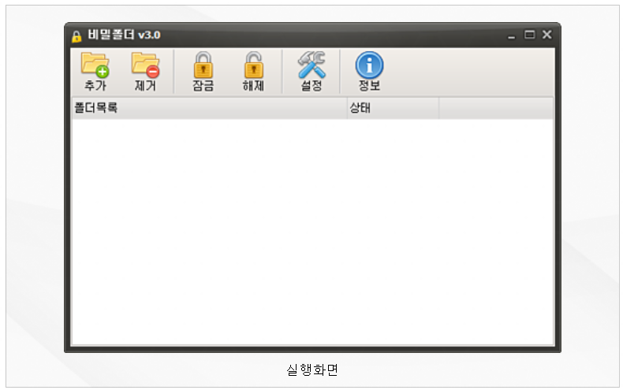Close the 비밀폴더 v3.0 window
Screen dimensions: 623x390
547,35
